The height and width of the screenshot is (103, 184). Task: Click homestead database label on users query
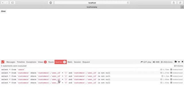pyautogui.click(x=177, y=70)
